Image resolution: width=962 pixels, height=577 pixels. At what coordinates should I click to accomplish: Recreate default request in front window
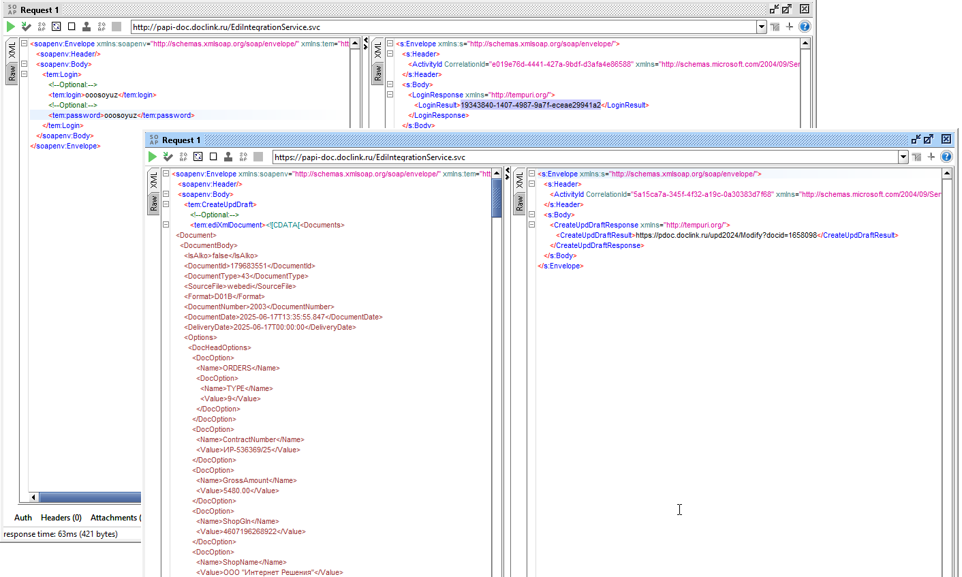pyautogui.click(x=198, y=157)
